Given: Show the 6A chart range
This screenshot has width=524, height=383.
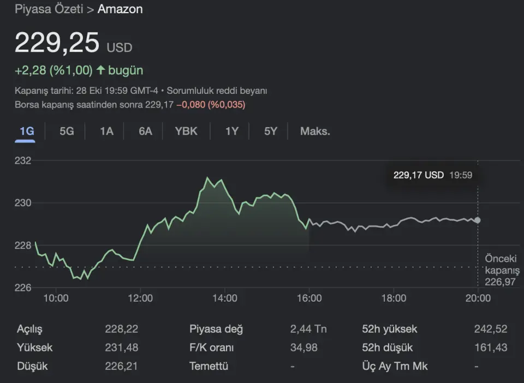Looking at the screenshot, I should [145, 131].
